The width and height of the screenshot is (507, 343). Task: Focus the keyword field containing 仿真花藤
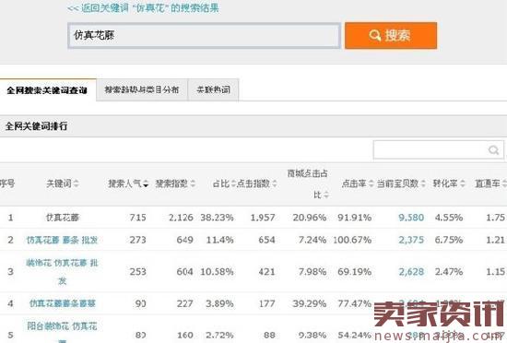click(204, 36)
